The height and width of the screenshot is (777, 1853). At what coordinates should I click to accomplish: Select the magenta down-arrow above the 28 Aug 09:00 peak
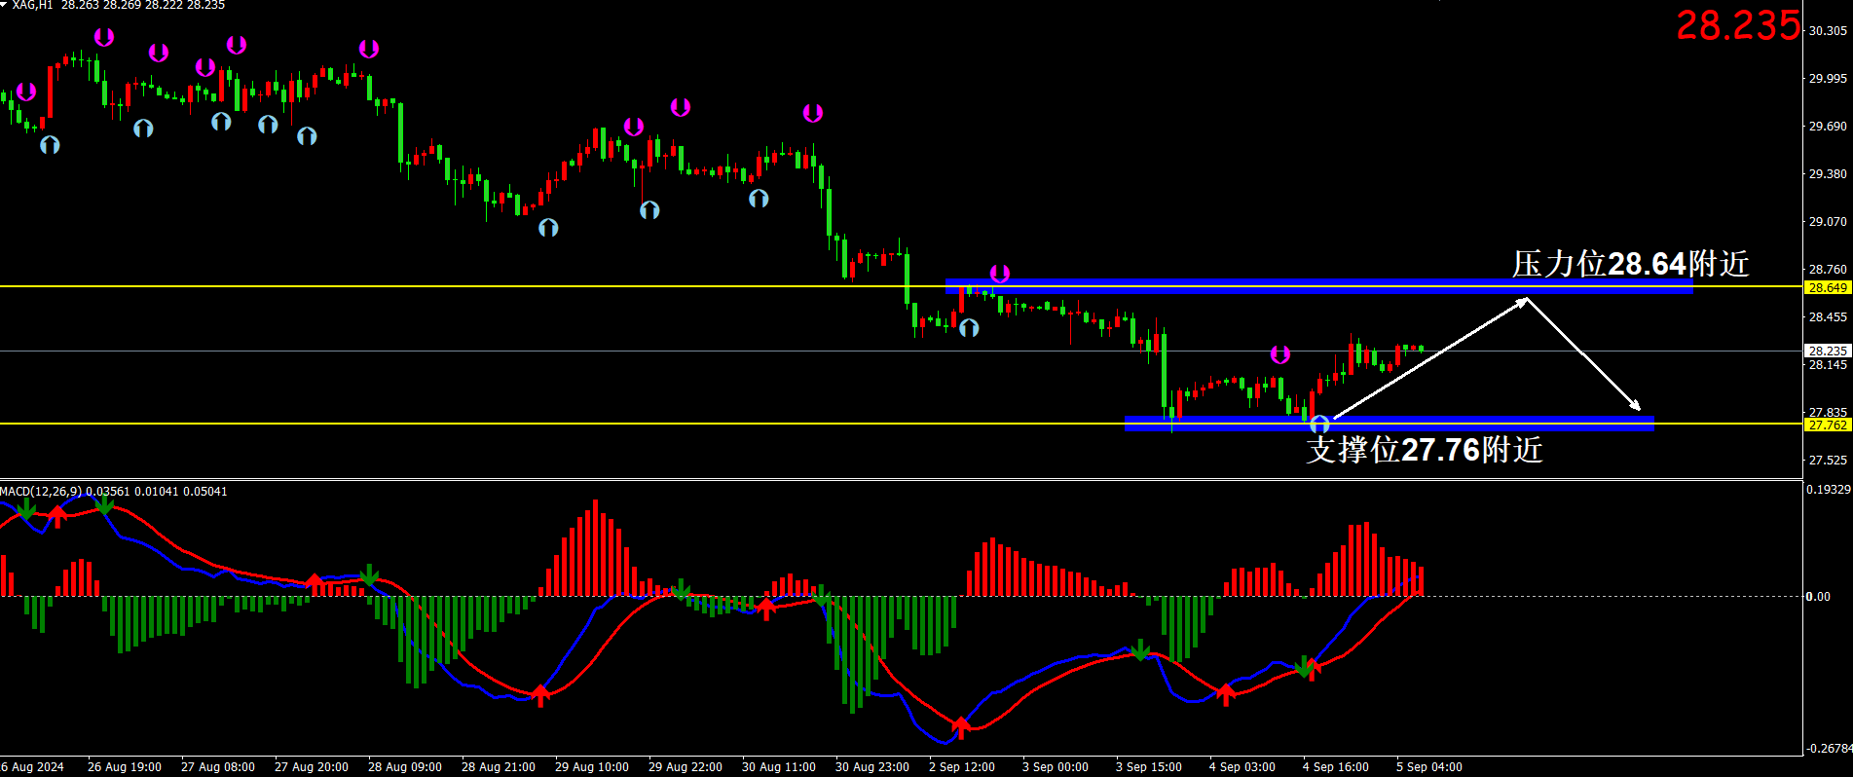[369, 49]
